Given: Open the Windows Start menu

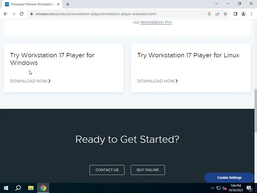Looking at the screenshot, I should click(6, 188).
